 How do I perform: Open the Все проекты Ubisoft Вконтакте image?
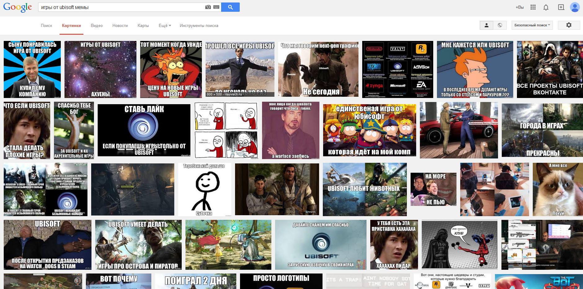tap(550, 69)
